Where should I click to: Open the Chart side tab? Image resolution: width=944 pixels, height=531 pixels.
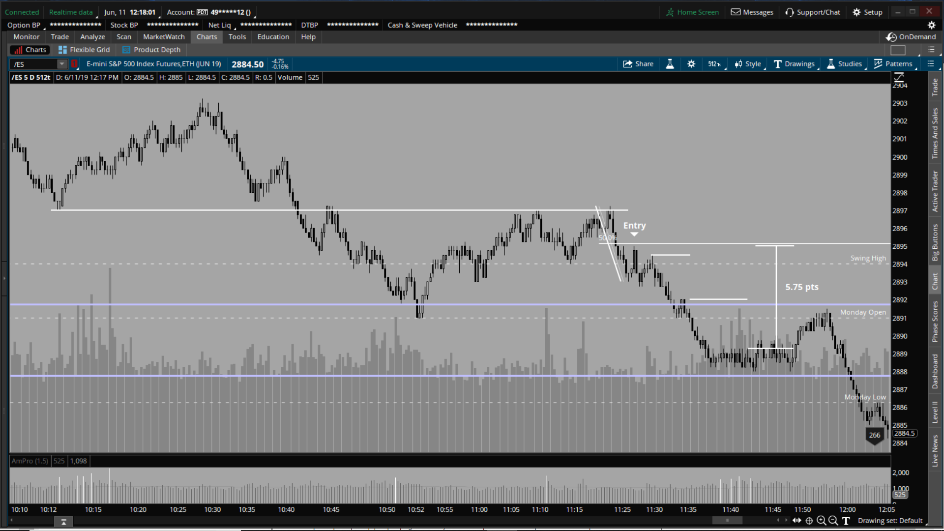pos(935,281)
